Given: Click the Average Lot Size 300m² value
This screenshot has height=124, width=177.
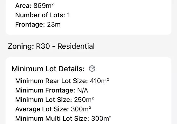Looking at the screenshot, I should point(81,109).
